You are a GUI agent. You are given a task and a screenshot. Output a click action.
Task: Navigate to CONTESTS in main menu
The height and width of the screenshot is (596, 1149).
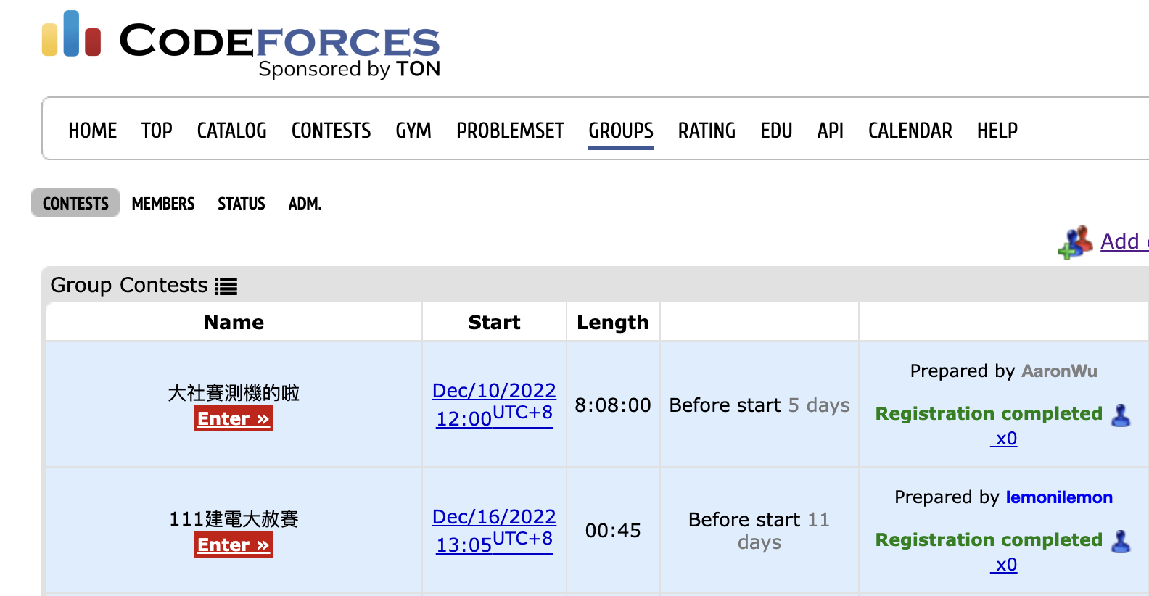[x=331, y=131]
